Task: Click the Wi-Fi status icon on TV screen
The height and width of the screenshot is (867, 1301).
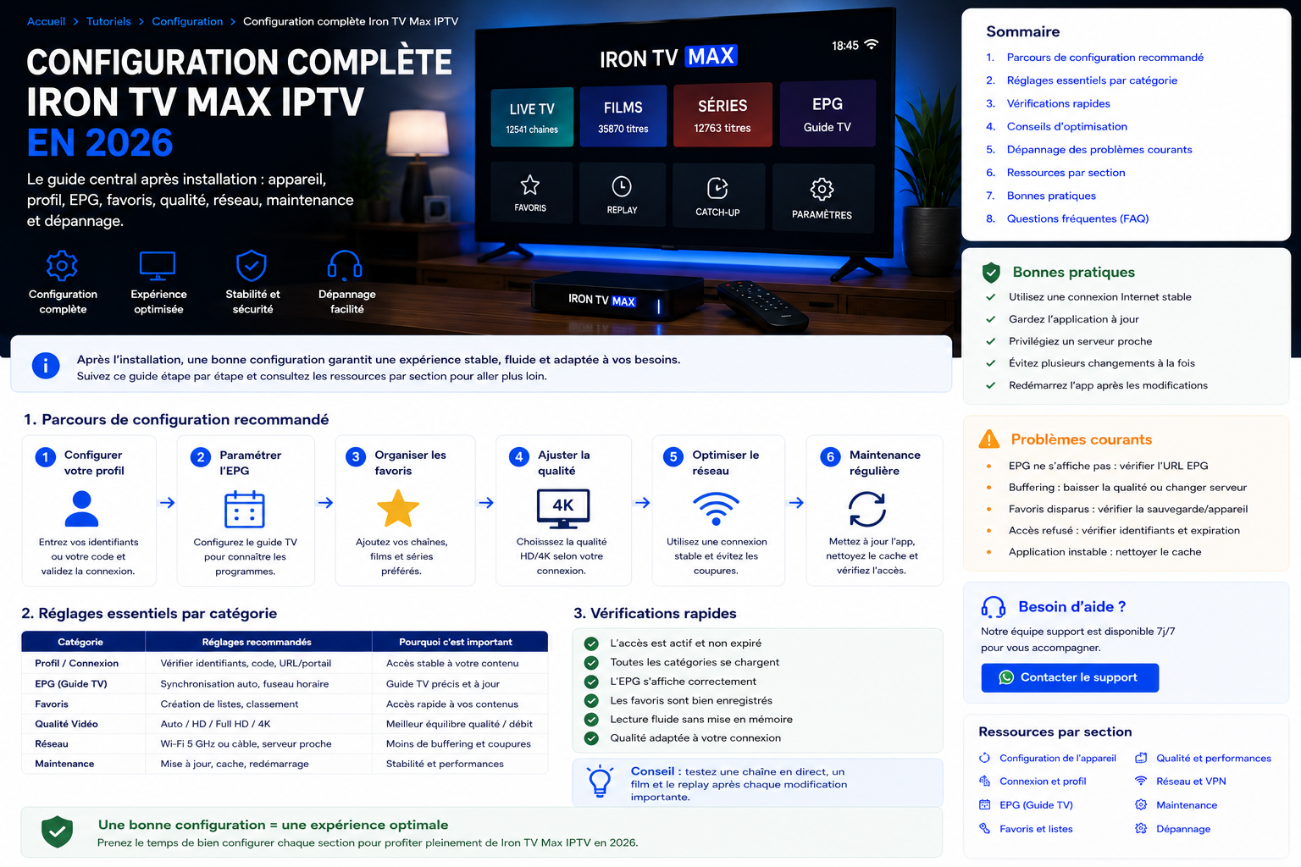Action: 871,44
